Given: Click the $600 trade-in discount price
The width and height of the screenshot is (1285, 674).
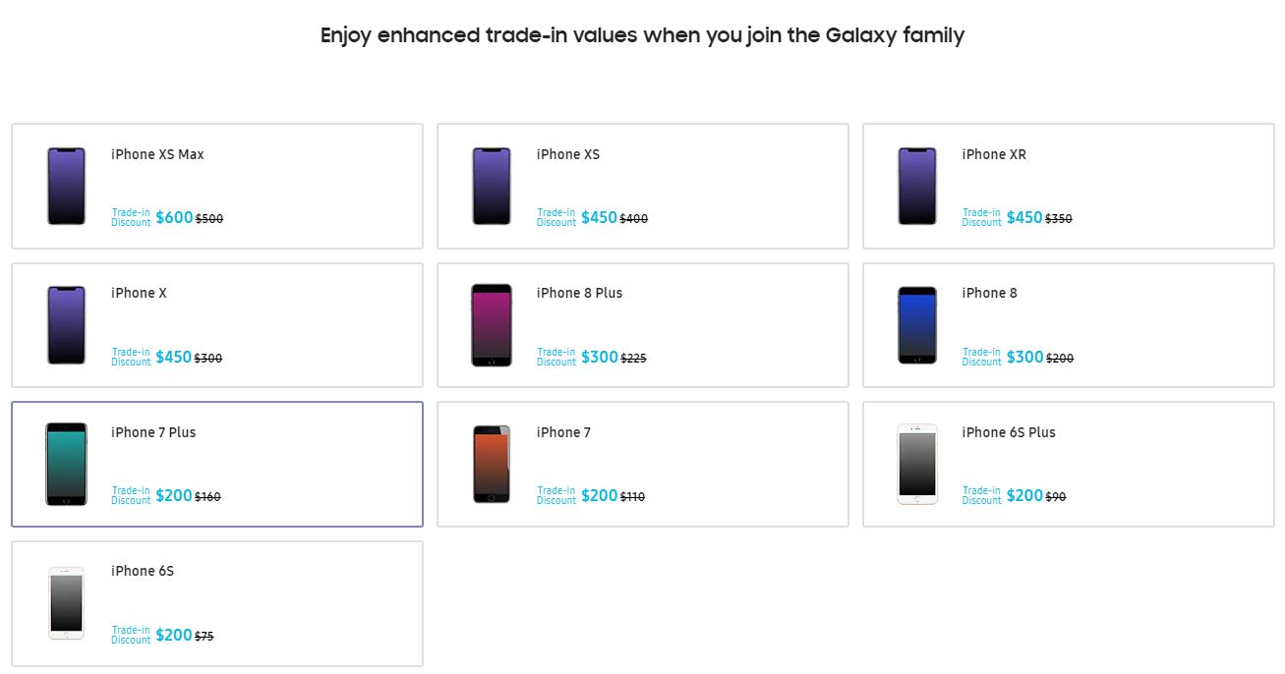Looking at the screenshot, I should [174, 218].
